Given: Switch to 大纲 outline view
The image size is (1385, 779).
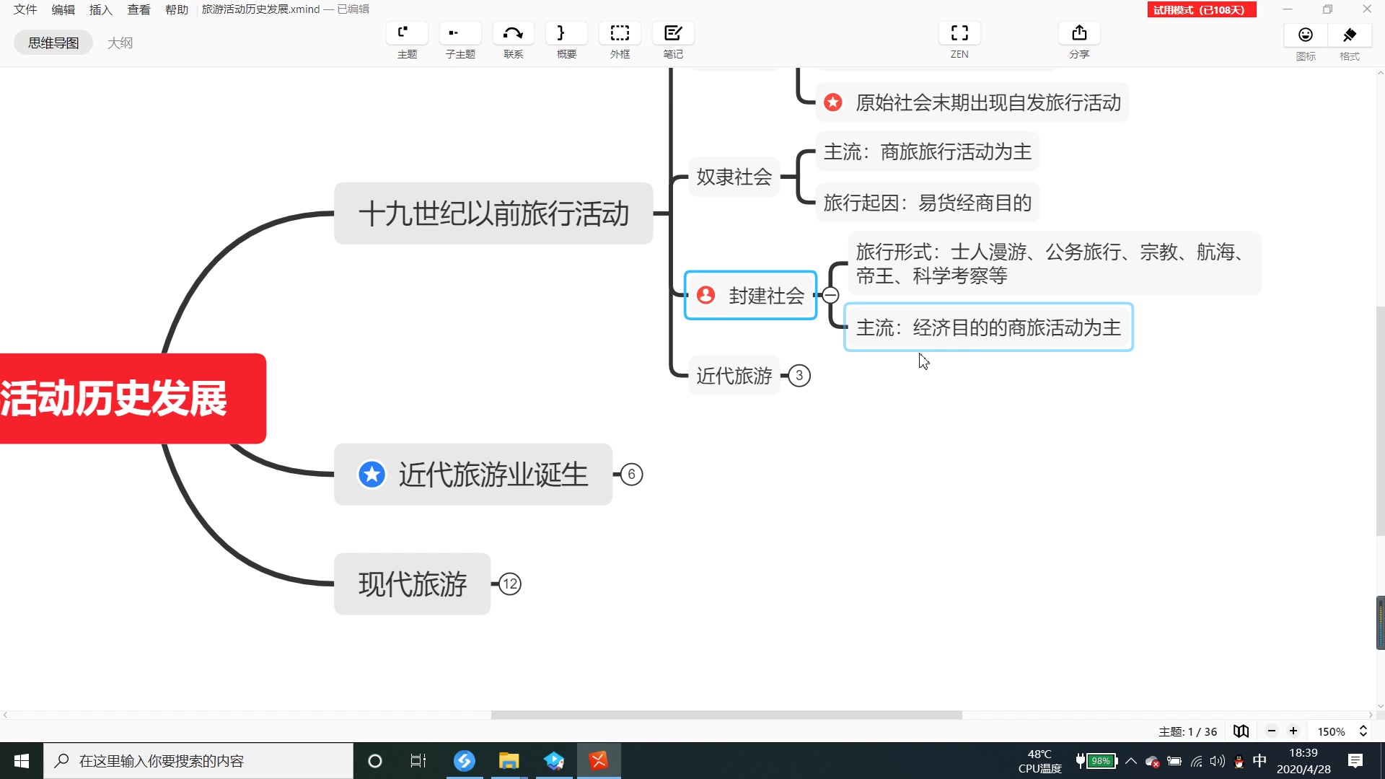Looking at the screenshot, I should pyautogui.click(x=120, y=43).
